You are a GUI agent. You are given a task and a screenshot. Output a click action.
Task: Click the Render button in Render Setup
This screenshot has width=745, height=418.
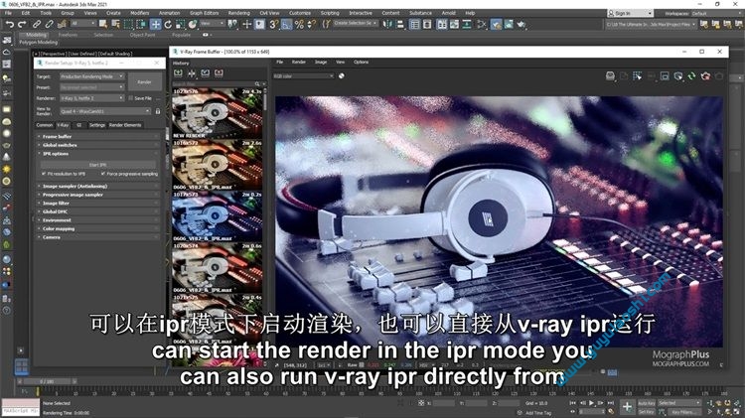click(x=144, y=82)
